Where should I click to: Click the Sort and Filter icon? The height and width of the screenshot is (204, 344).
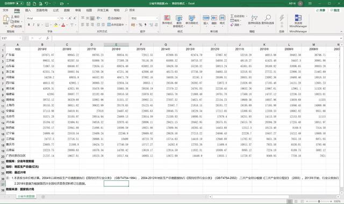254,20
